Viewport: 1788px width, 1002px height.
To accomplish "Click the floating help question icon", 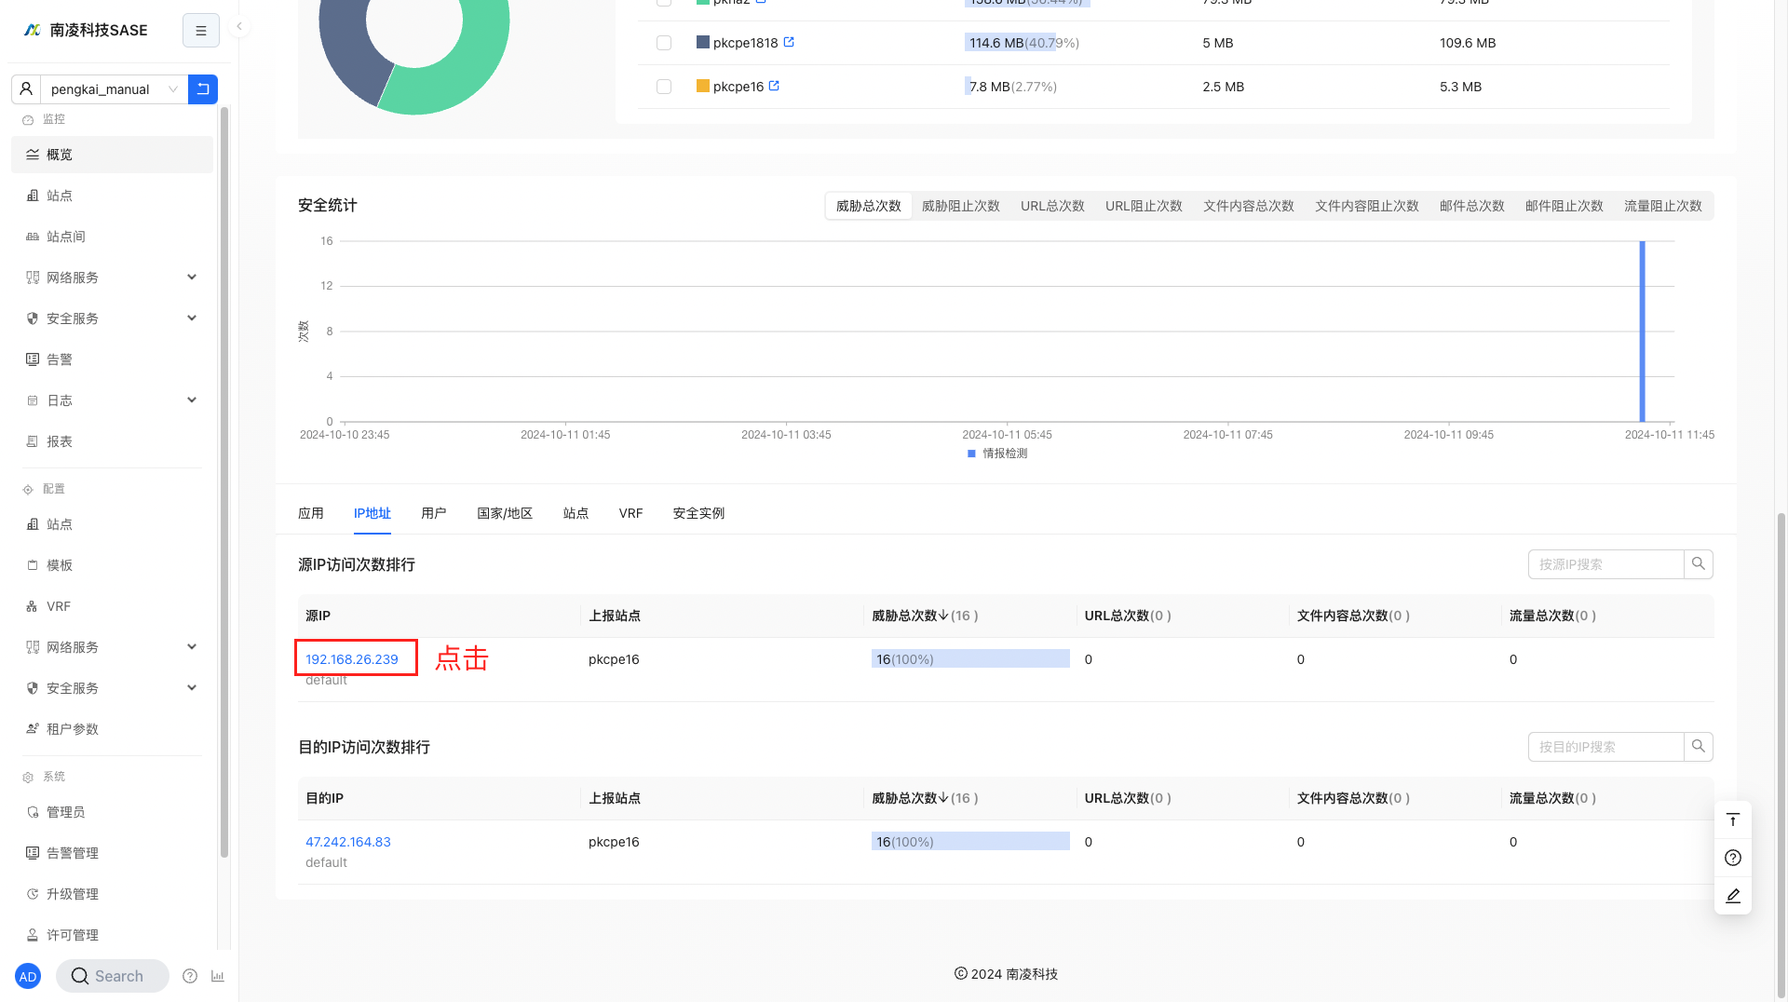I will (1733, 858).
